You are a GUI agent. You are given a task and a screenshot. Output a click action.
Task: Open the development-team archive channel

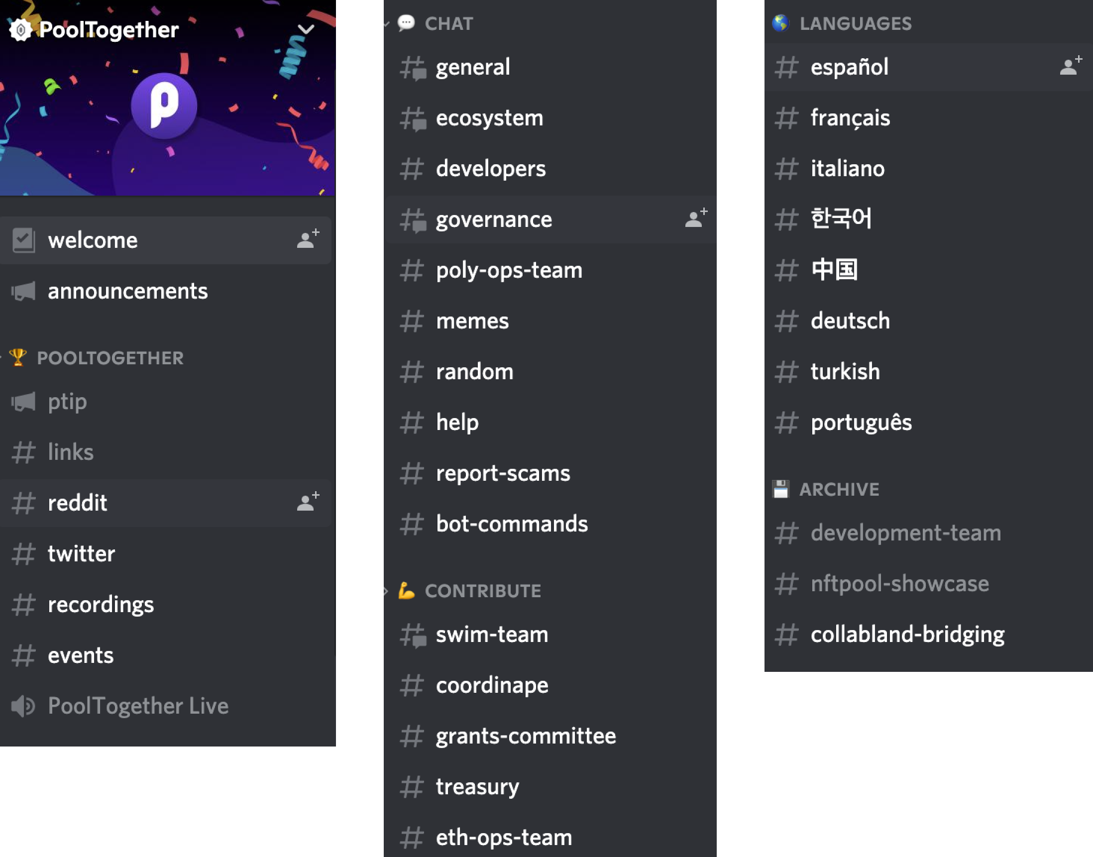coord(928,533)
